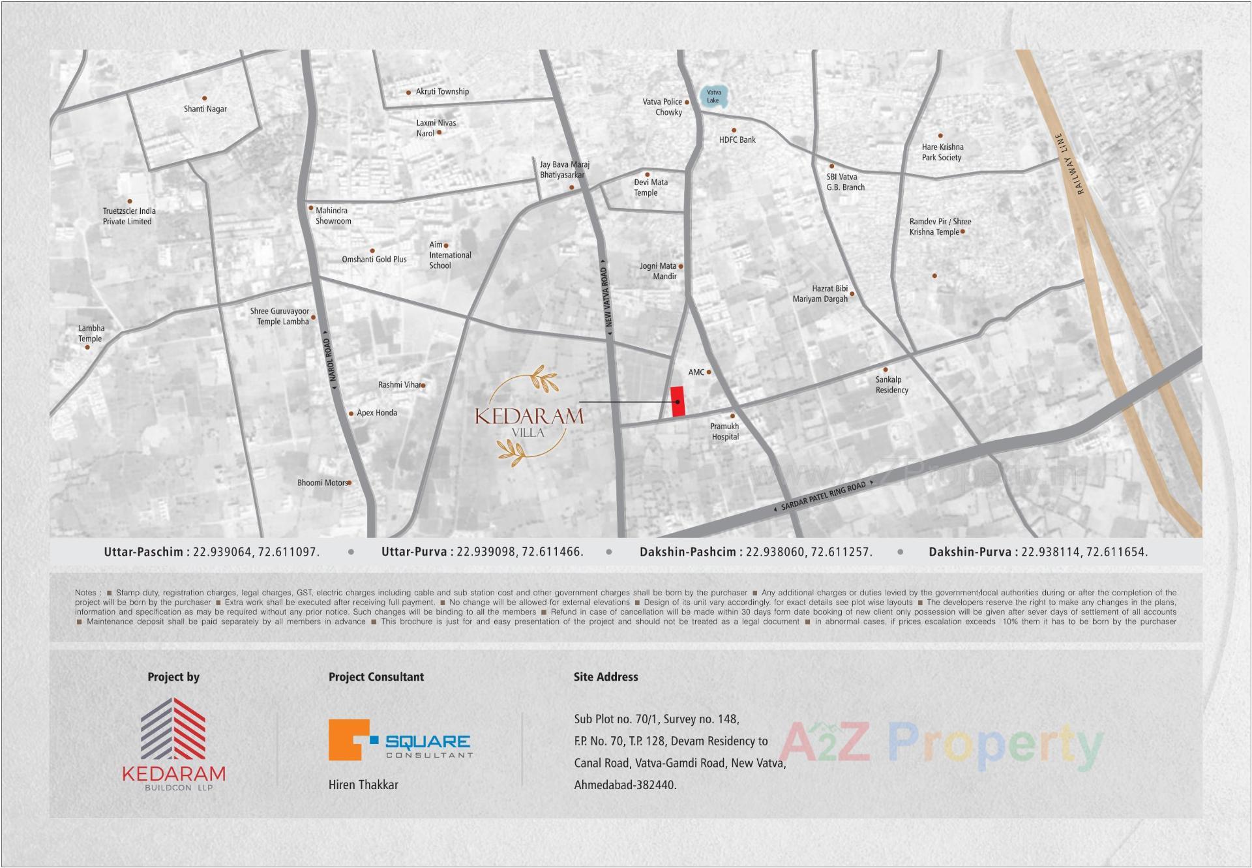Toggle the Lambha Temple marker
1252x868 pixels.
88,348
